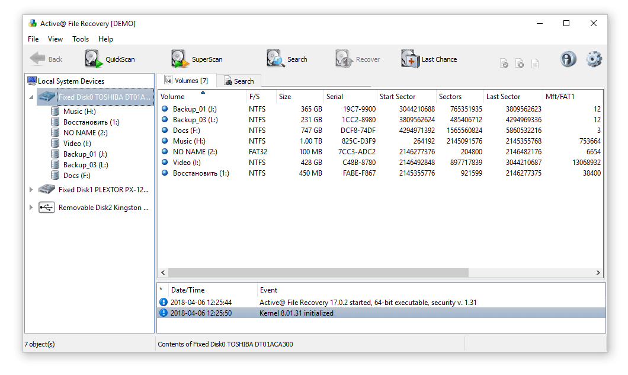
Task: Sort by the Sectors column header
Action: click(x=459, y=96)
